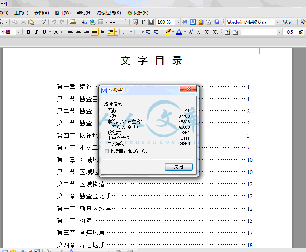Click the binoculars Find icon
Viewport: 306px width, 252px height.
click(184, 22)
